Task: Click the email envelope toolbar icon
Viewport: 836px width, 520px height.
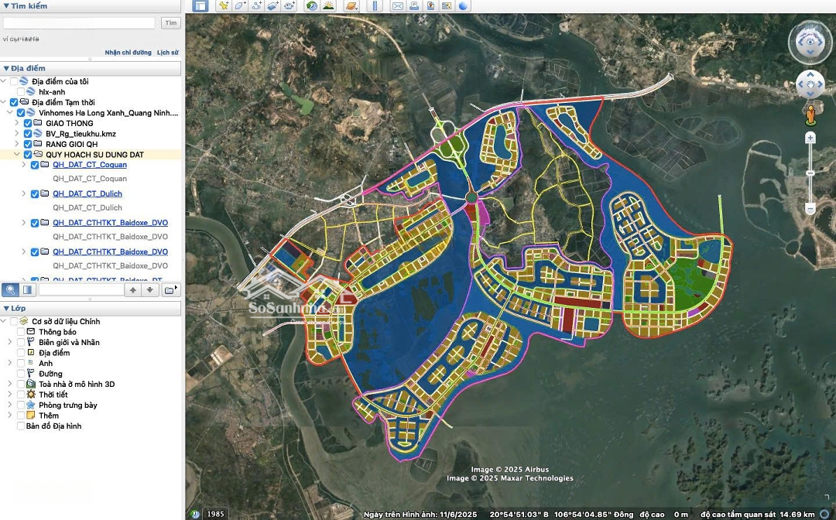Action: click(x=397, y=5)
